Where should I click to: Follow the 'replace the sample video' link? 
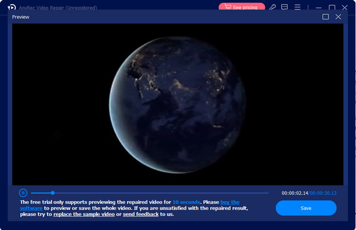[84, 215]
